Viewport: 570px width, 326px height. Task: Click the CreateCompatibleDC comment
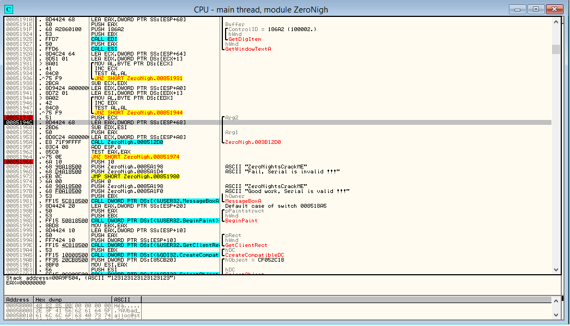pos(254,255)
